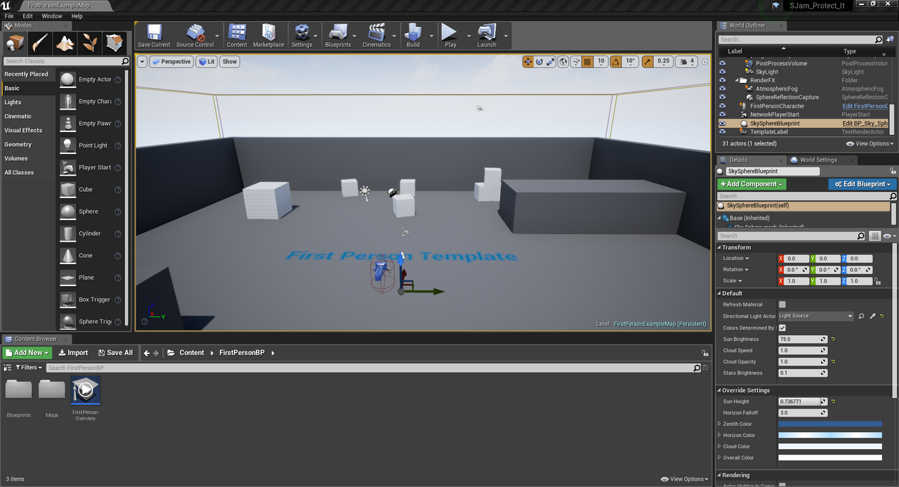Image resolution: width=899 pixels, height=487 pixels.
Task: Expand the Zenith Color property
Action: 719,424
